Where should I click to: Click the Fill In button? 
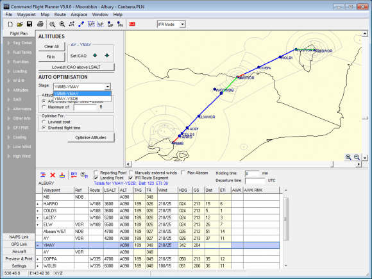pos(51,57)
